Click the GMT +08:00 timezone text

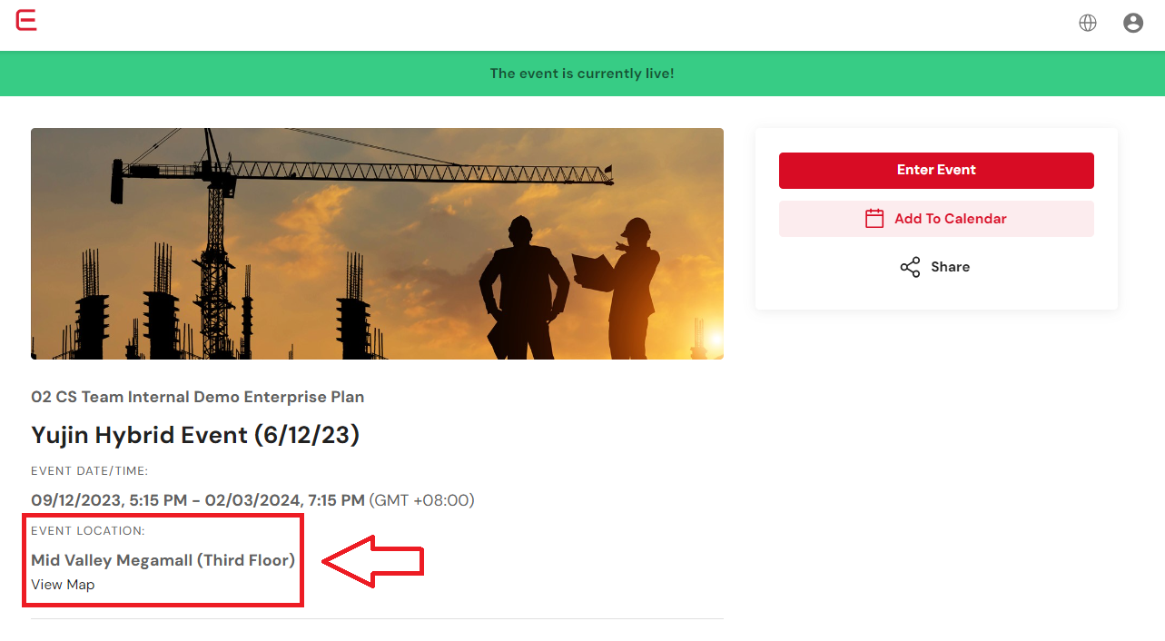[x=422, y=500]
